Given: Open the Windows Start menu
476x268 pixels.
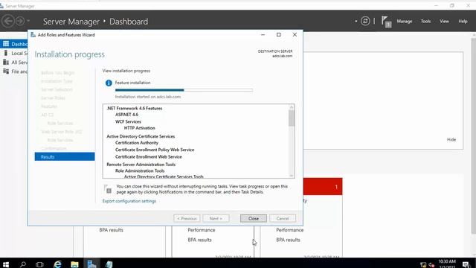Looking at the screenshot, I should (6, 264).
